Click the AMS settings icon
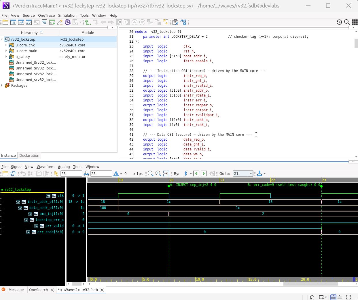The width and height of the screenshot is (358, 300). 183,22
